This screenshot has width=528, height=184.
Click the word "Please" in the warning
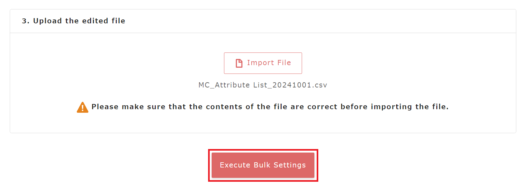pos(105,107)
